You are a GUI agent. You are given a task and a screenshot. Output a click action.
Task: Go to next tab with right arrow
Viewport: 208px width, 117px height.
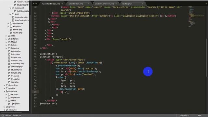(x=36, y=3)
